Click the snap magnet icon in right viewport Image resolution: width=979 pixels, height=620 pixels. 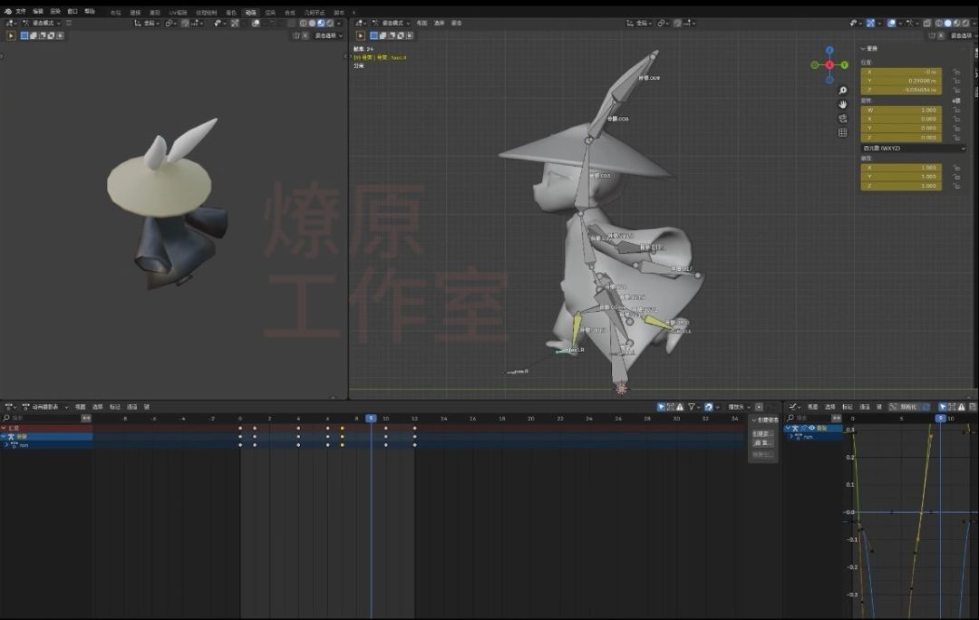(x=677, y=23)
